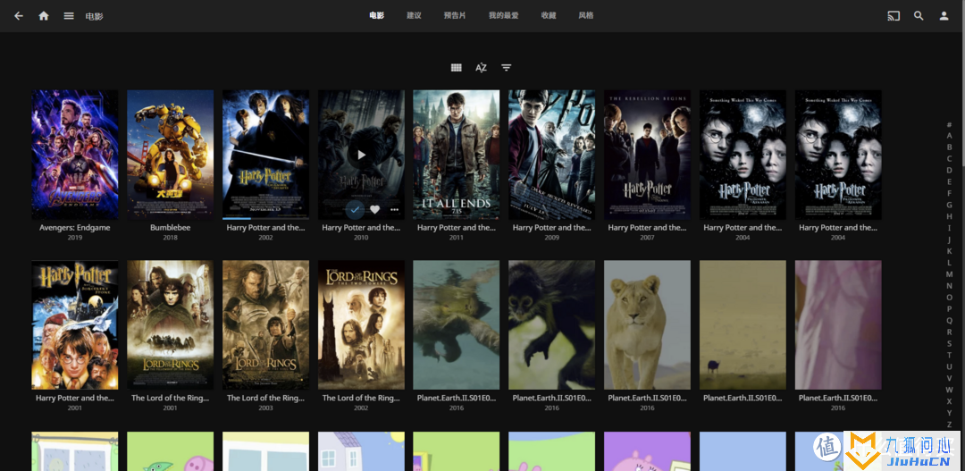Switch to the 电影 tab

(x=377, y=15)
